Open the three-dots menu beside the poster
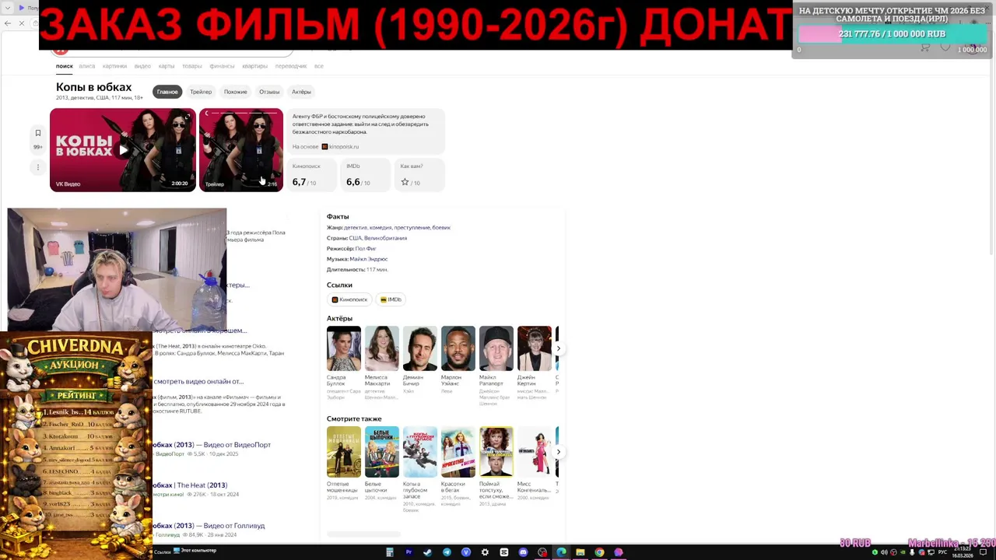Viewport: 996px width, 560px height. pos(37,166)
